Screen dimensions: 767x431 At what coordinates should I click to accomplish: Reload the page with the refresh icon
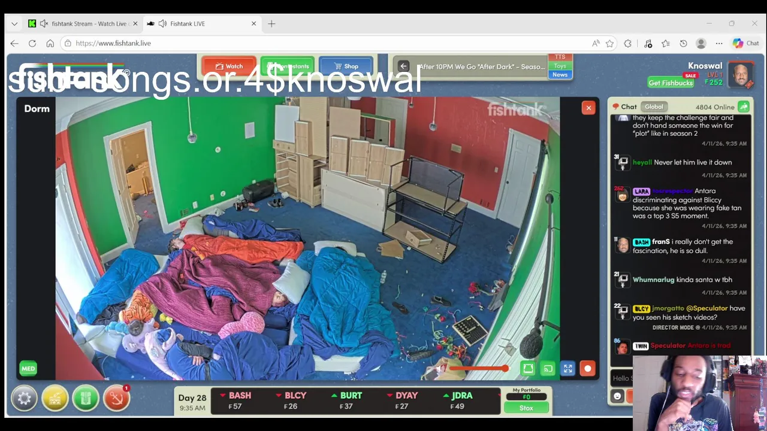(x=32, y=43)
